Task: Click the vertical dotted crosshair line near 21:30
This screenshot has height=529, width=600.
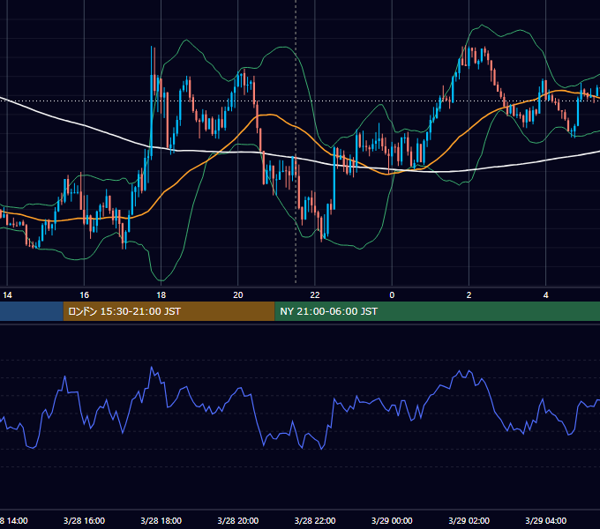Action: click(x=296, y=141)
